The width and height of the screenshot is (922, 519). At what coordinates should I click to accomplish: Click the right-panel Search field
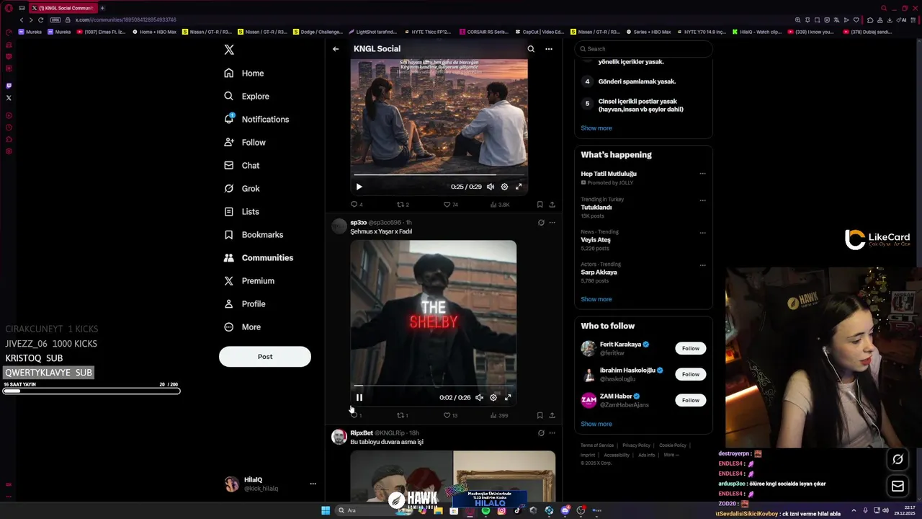(x=643, y=49)
